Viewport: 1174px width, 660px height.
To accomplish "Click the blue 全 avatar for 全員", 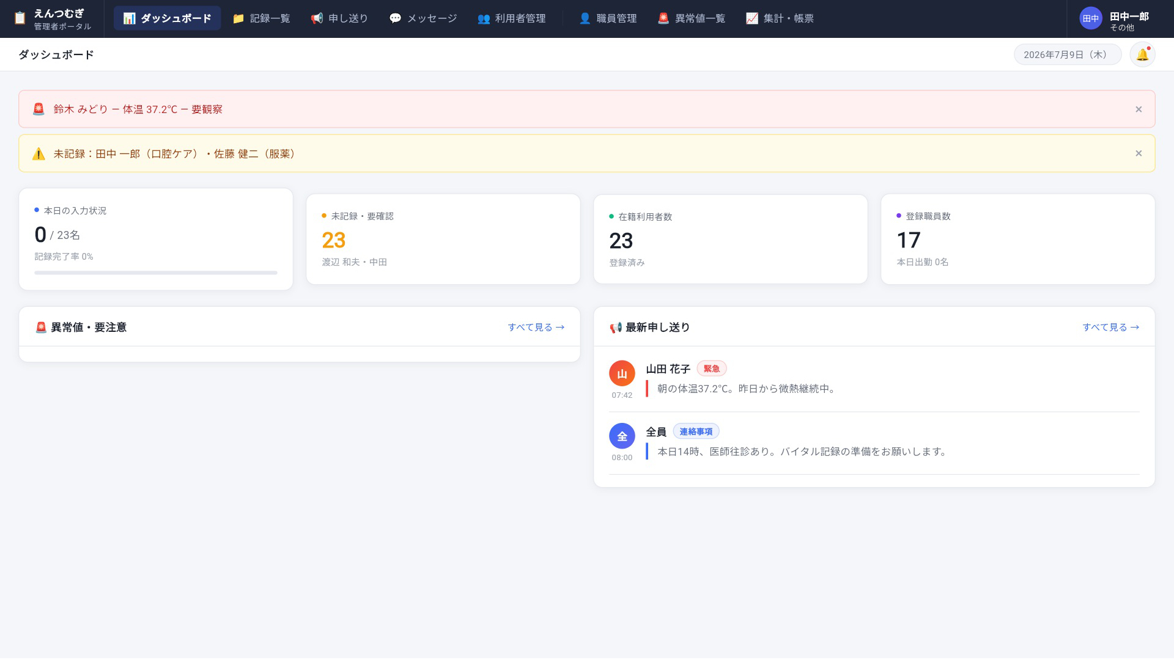I will pyautogui.click(x=622, y=436).
